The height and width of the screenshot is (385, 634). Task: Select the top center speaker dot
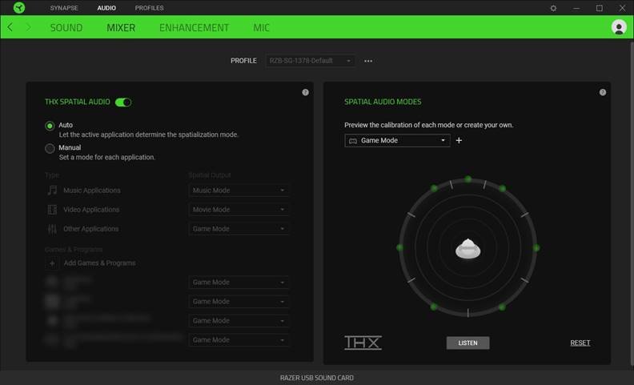[x=467, y=178]
